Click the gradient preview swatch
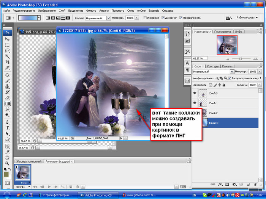Screen dimensions: 266x199 [x=28, y=18]
